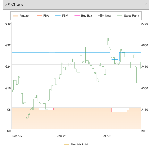
Task: Toggle the Amazon series in the legend
Action: click(x=21, y=16)
